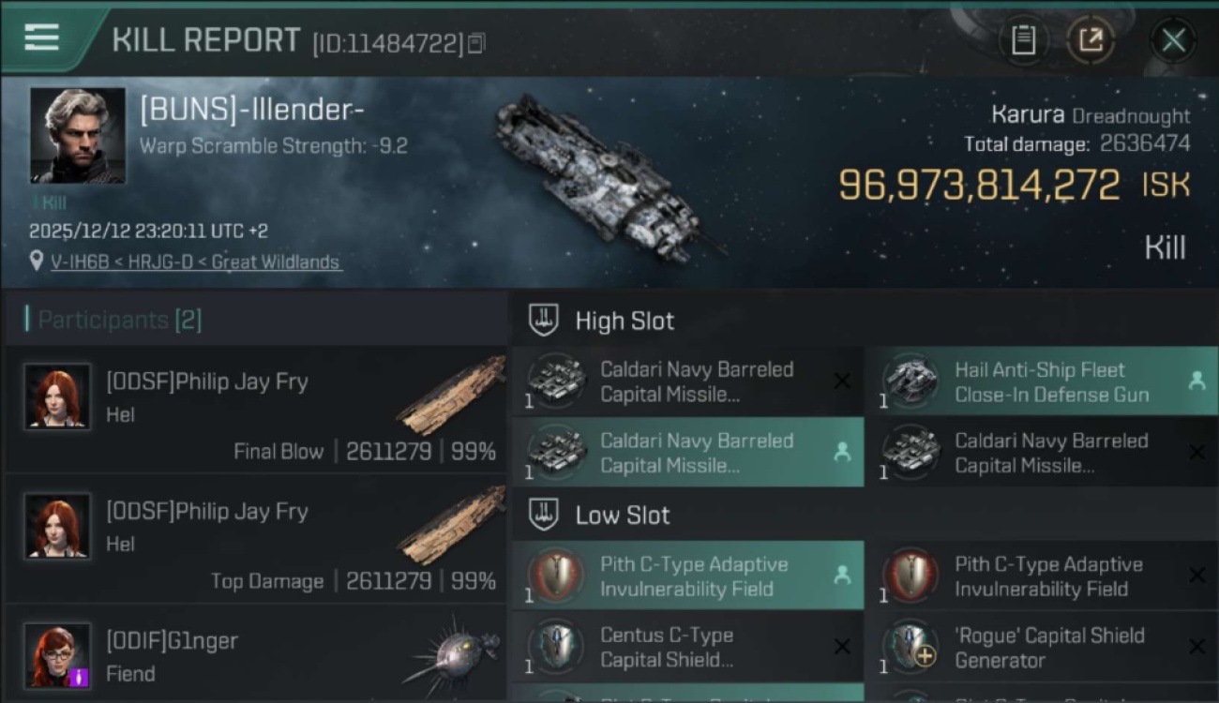Select Participants [2] section header
The image size is (1219, 703).
[x=119, y=320]
